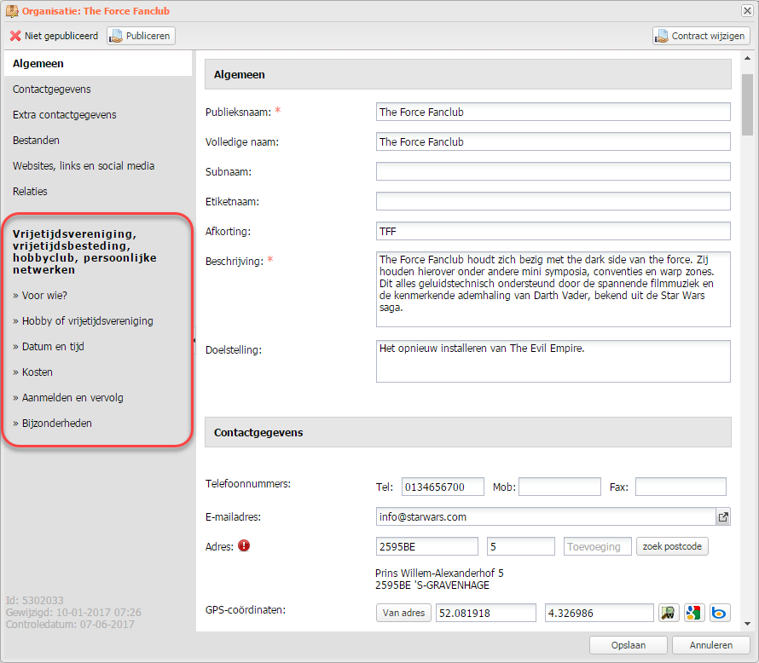Click the Tel phone number field
The width and height of the screenshot is (759, 663).
(443, 487)
